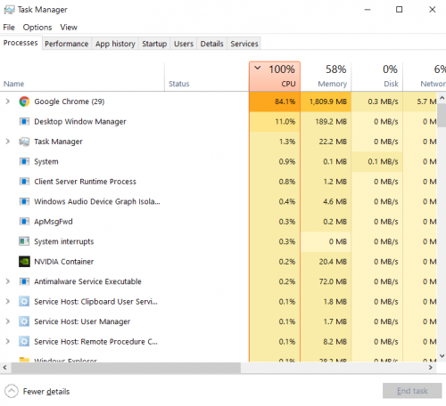Screen dimensions: 446x406
Task: Click the 20.4 MB memory value
Action: [333, 262]
